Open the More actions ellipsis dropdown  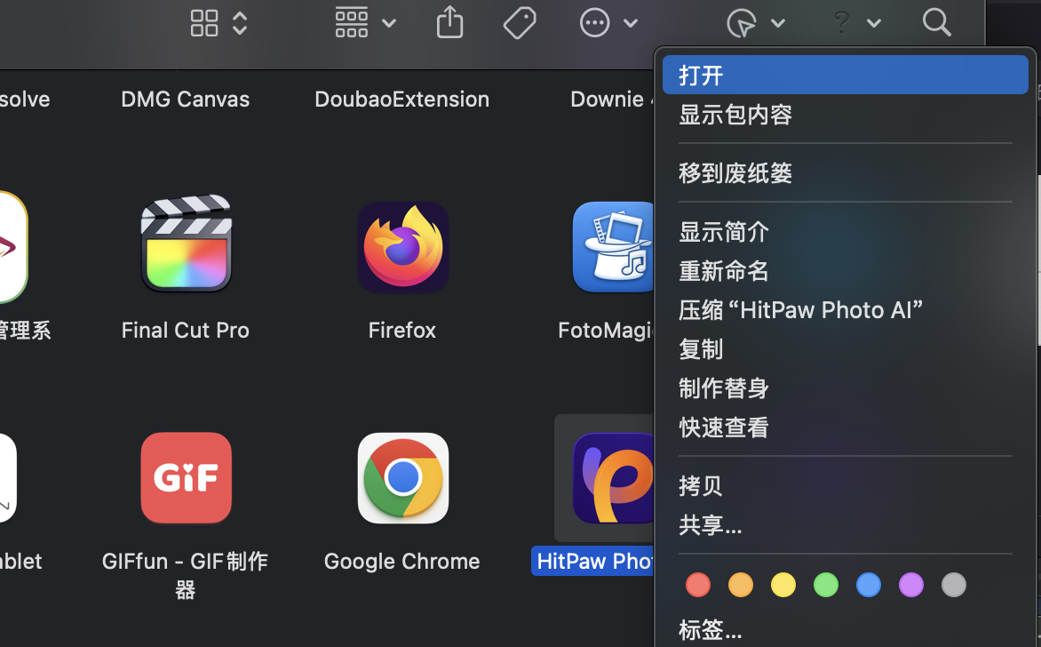coord(608,22)
